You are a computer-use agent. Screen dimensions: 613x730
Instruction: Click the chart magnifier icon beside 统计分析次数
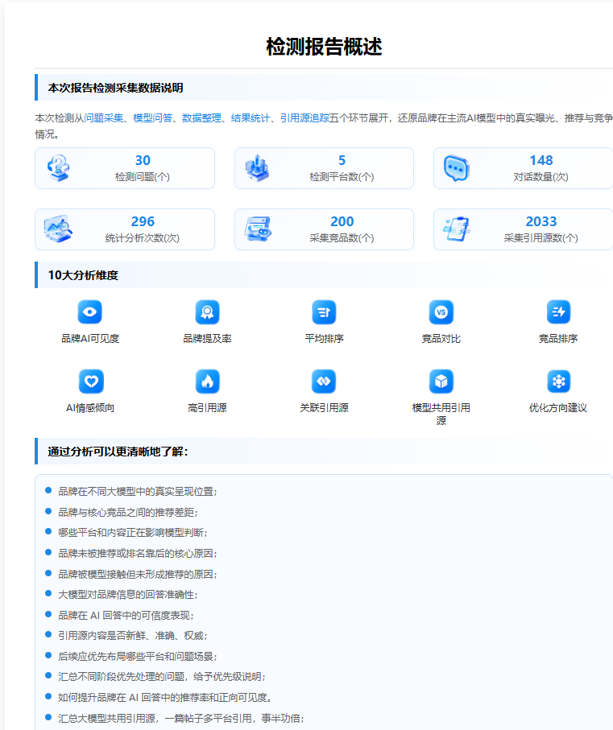click(58, 229)
